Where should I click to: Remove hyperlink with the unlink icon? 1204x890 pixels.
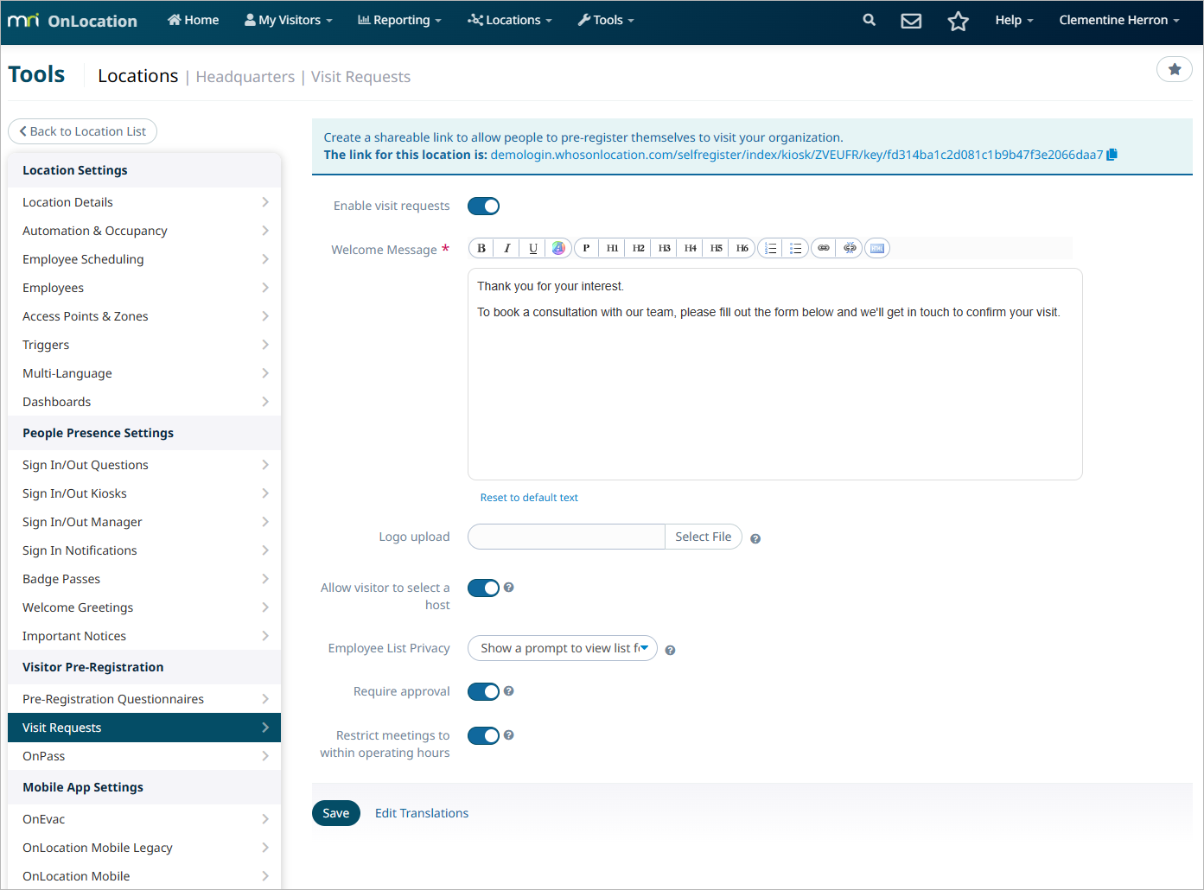pyautogui.click(x=850, y=248)
